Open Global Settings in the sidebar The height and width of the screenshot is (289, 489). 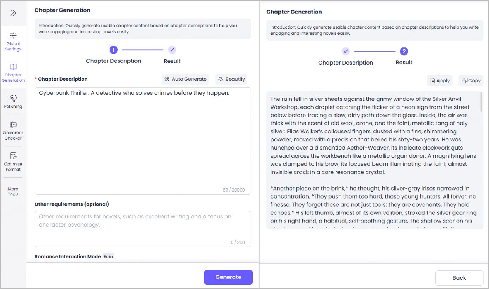13,41
